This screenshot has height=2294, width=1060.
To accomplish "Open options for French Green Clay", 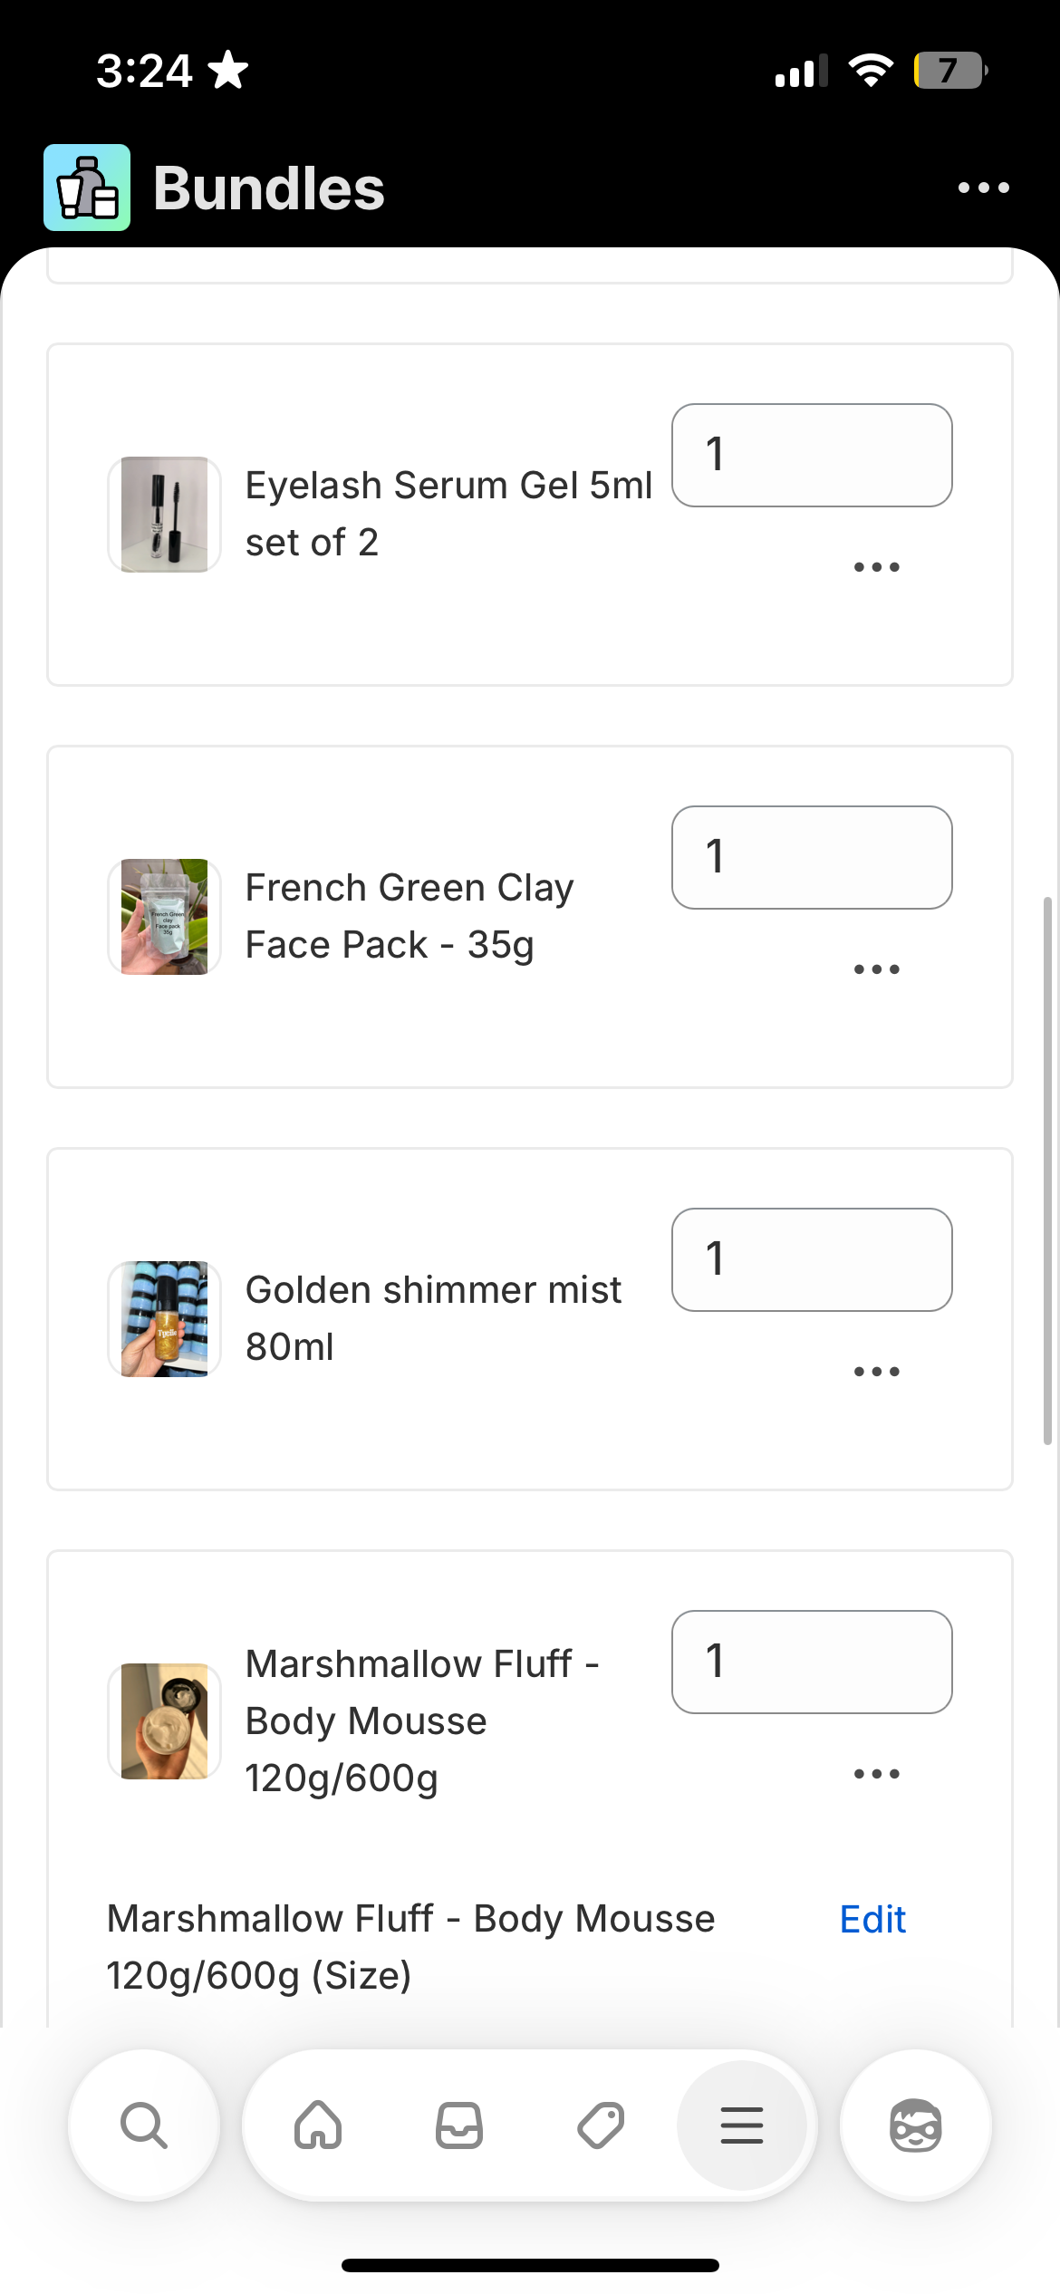I will tap(876, 969).
